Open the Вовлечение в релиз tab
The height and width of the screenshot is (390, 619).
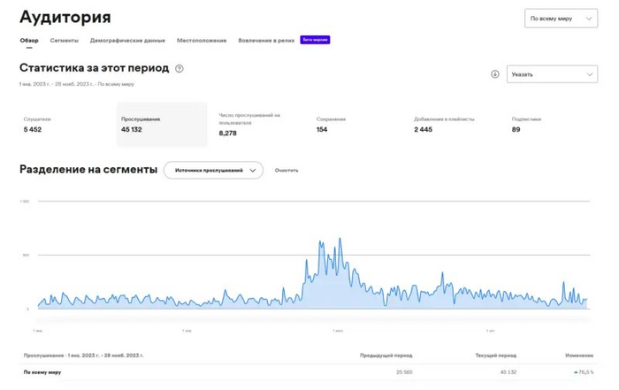[266, 41]
